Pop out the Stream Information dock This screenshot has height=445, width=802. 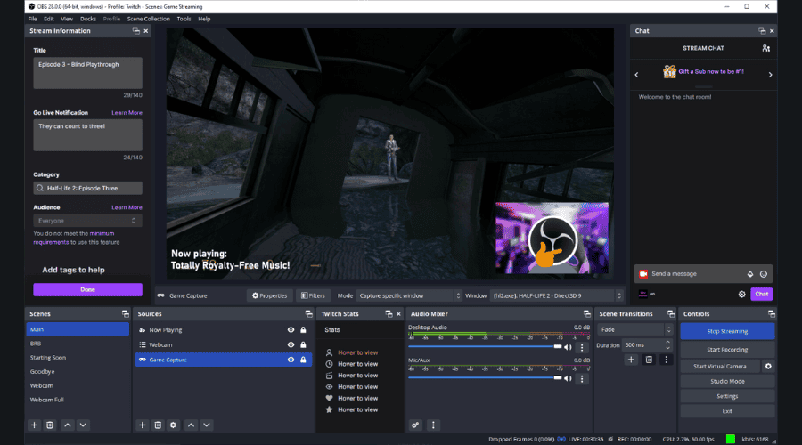[x=136, y=31]
